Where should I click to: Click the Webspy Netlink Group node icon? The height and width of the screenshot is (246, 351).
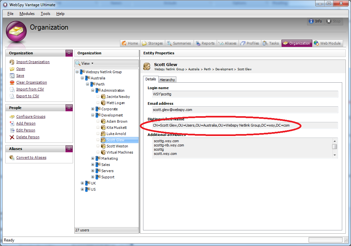[82, 72]
